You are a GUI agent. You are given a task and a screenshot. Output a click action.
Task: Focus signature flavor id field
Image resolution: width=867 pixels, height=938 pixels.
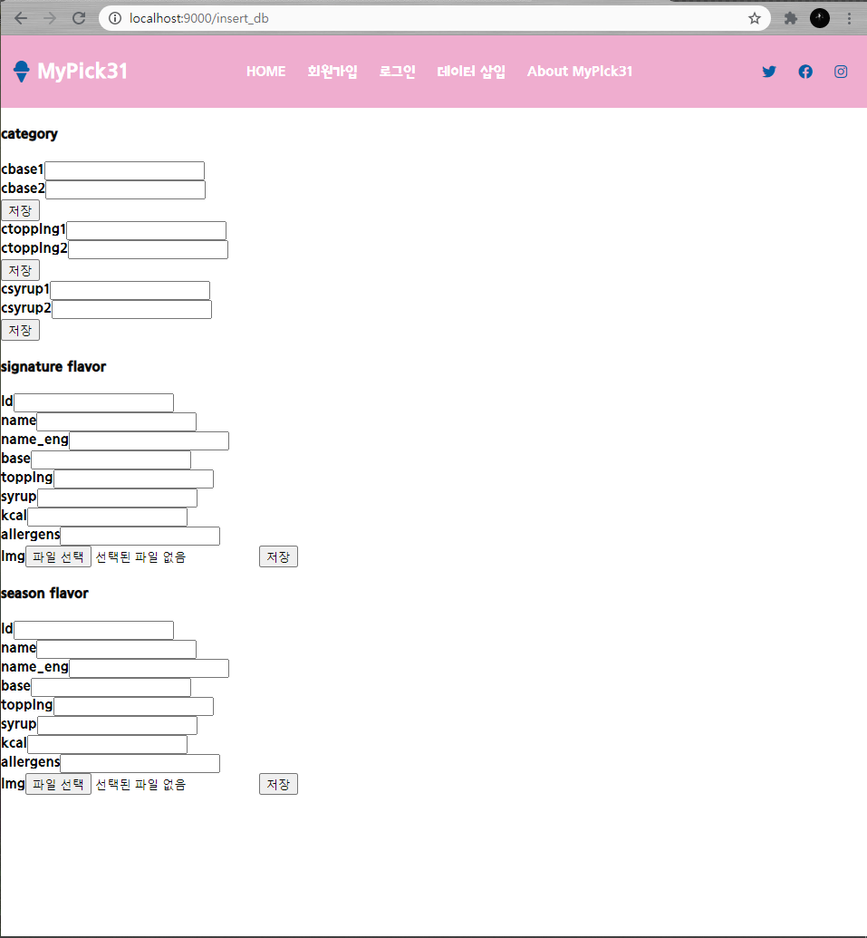(x=94, y=402)
